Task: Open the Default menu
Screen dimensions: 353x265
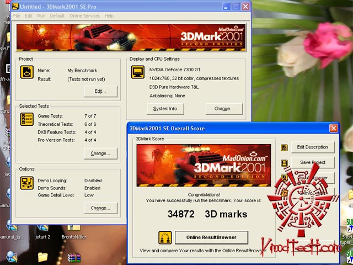Action: point(57,16)
